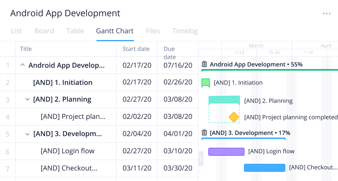This screenshot has width=338, height=181.
Task: Click the purple Login flow Gantt bar
Action: (226, 152)
